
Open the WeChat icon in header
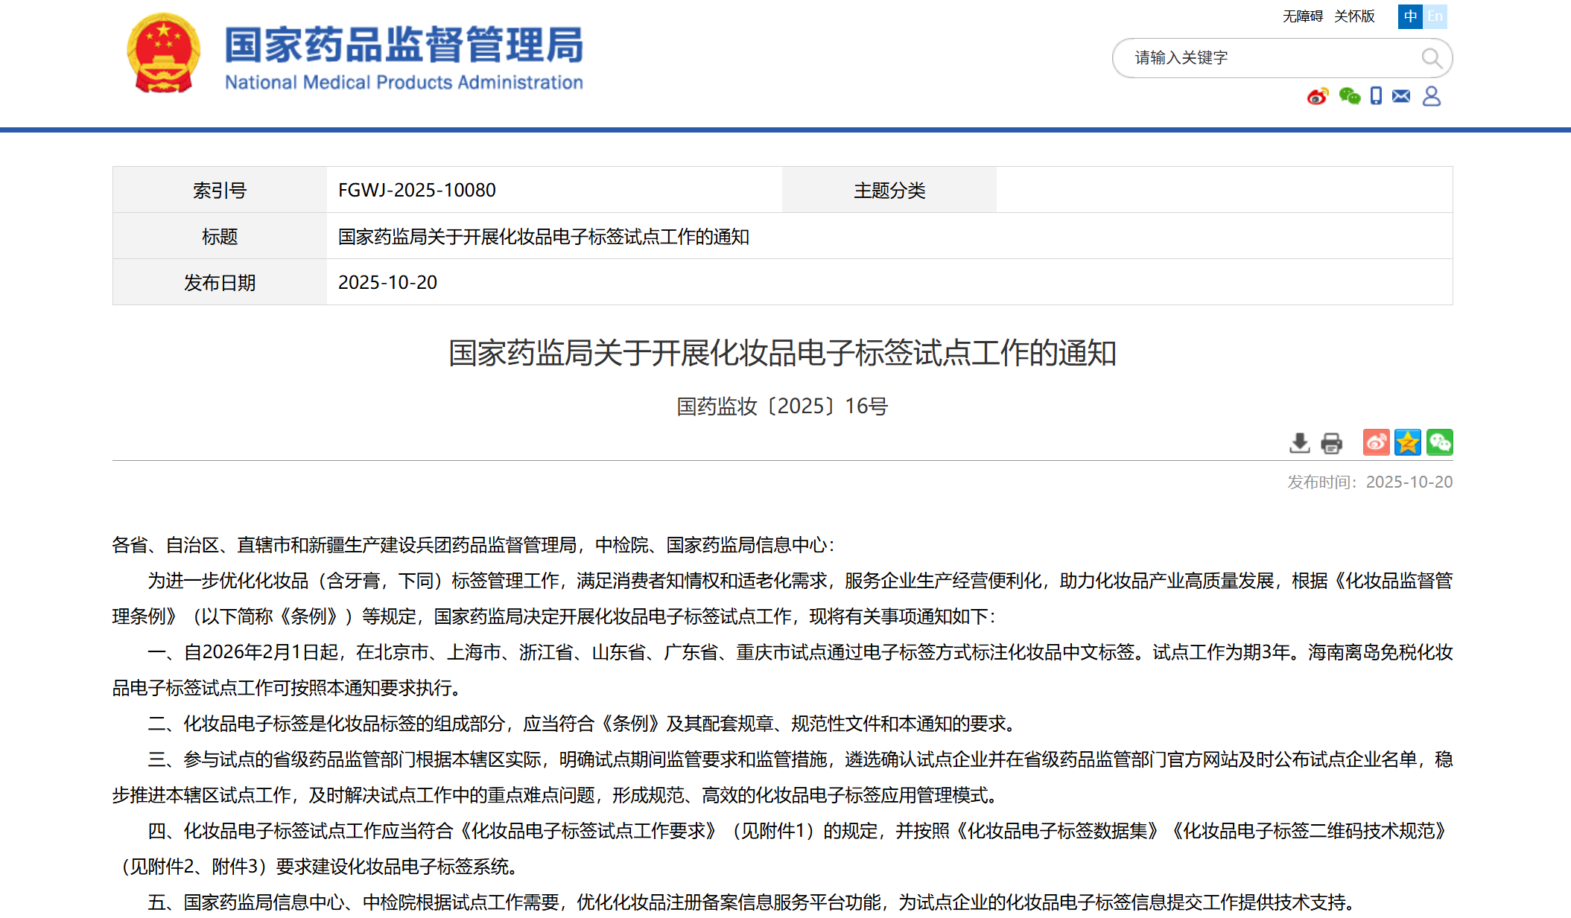click(1349, 96)
